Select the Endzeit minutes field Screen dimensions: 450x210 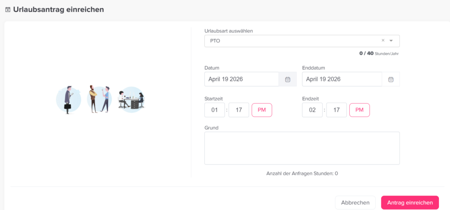click(x=336, y=110)
